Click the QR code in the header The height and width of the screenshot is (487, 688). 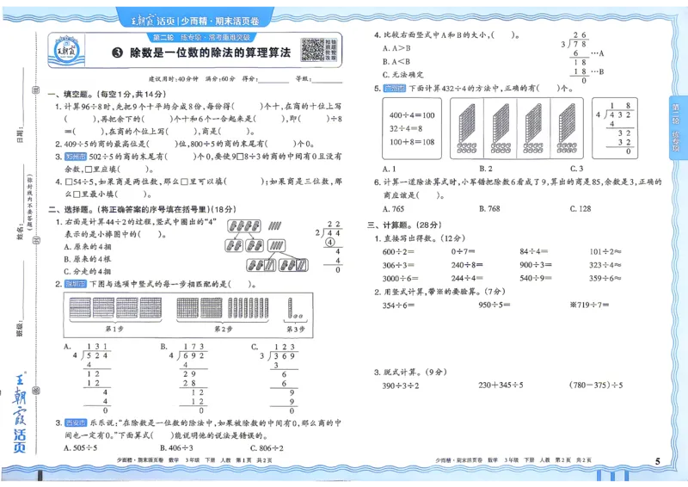(312, 50)
